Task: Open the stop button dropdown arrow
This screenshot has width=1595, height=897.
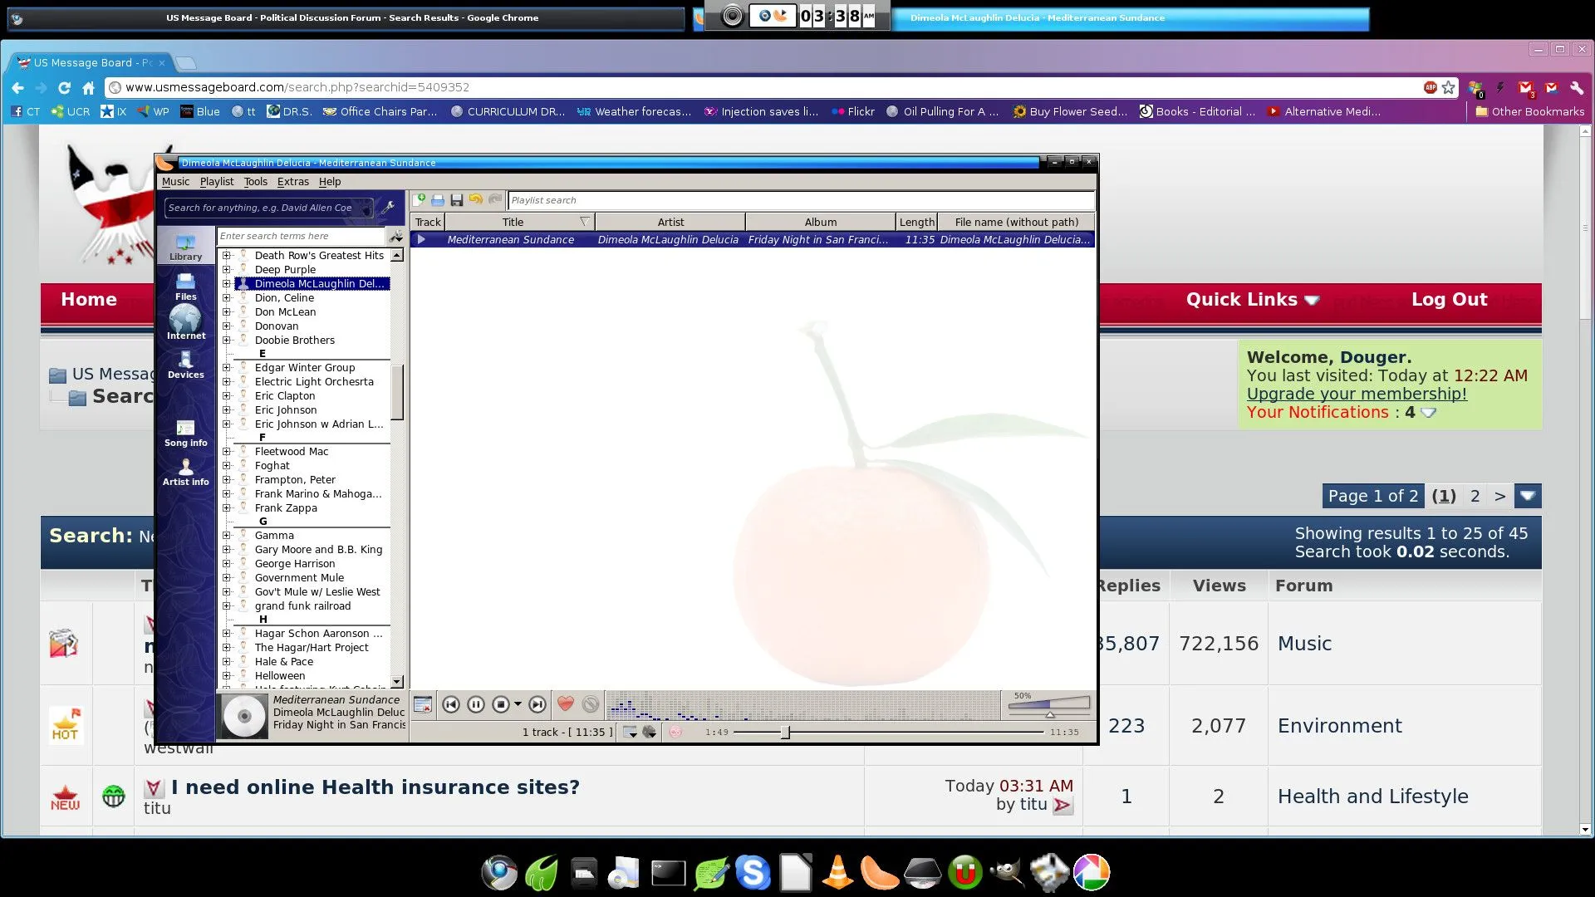Action: 518,704
